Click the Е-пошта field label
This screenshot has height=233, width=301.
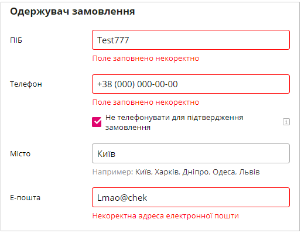click(x=25, y=198)
